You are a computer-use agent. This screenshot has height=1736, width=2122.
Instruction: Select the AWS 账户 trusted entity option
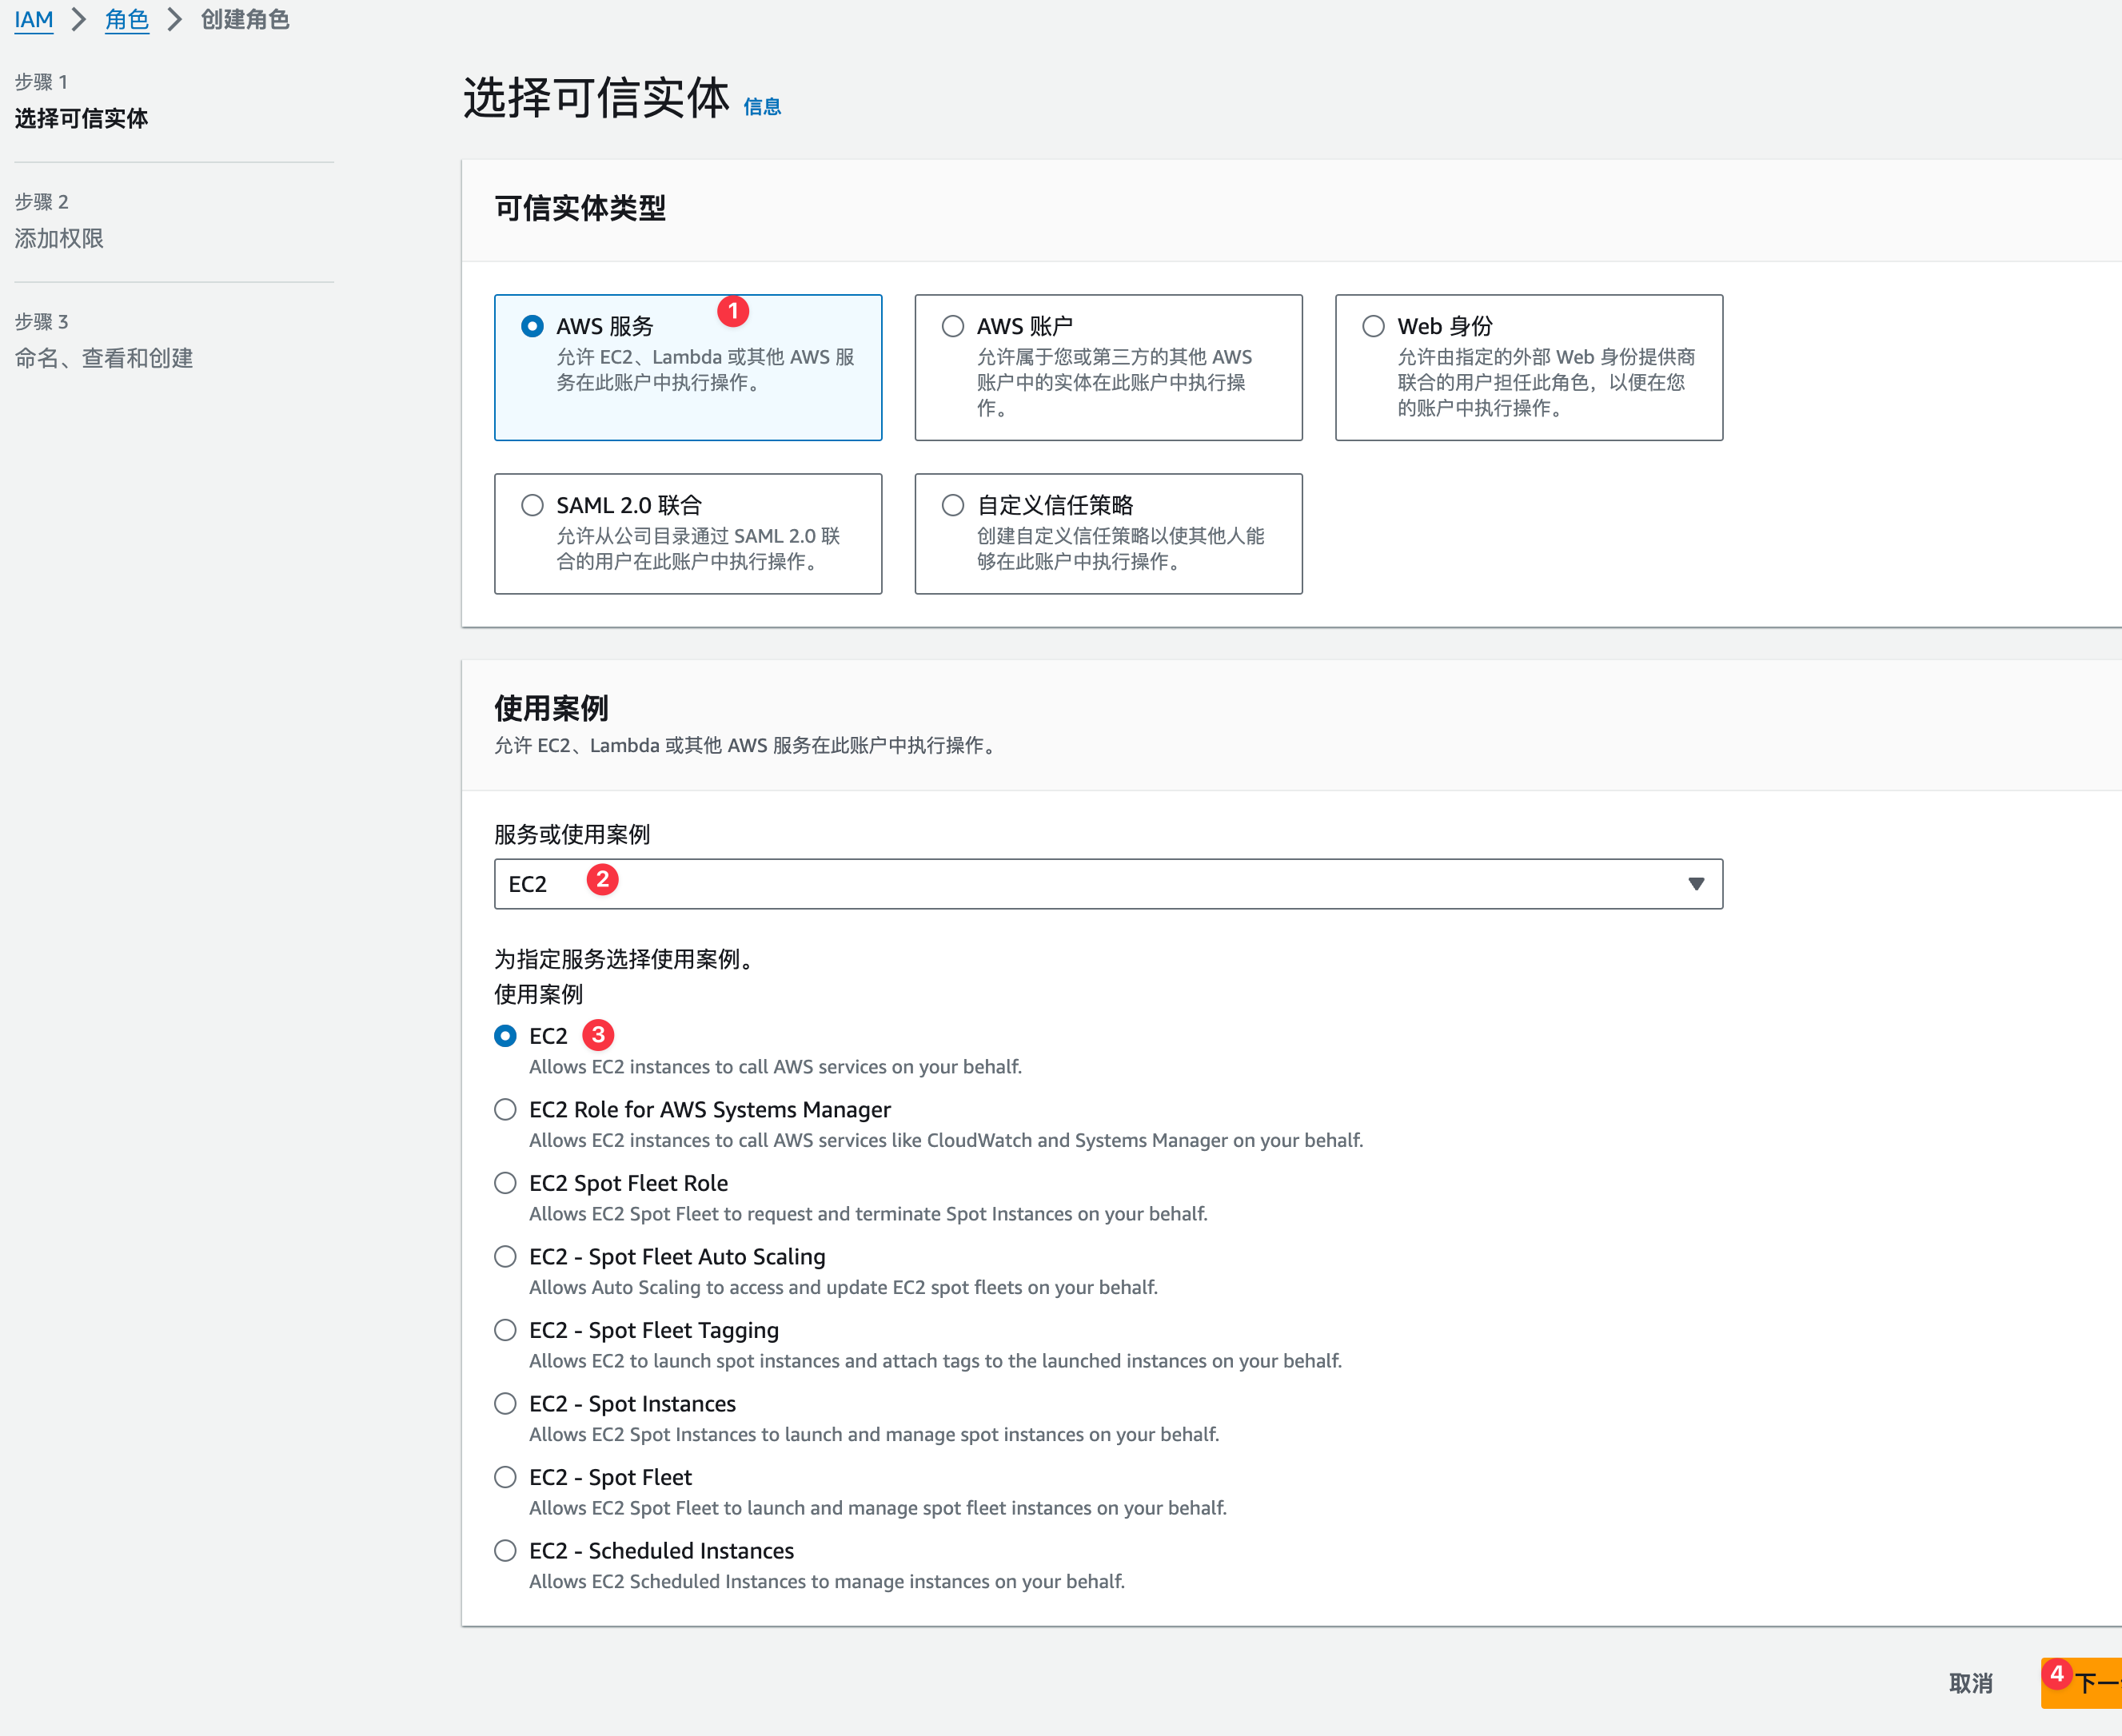tap(952, 326)
